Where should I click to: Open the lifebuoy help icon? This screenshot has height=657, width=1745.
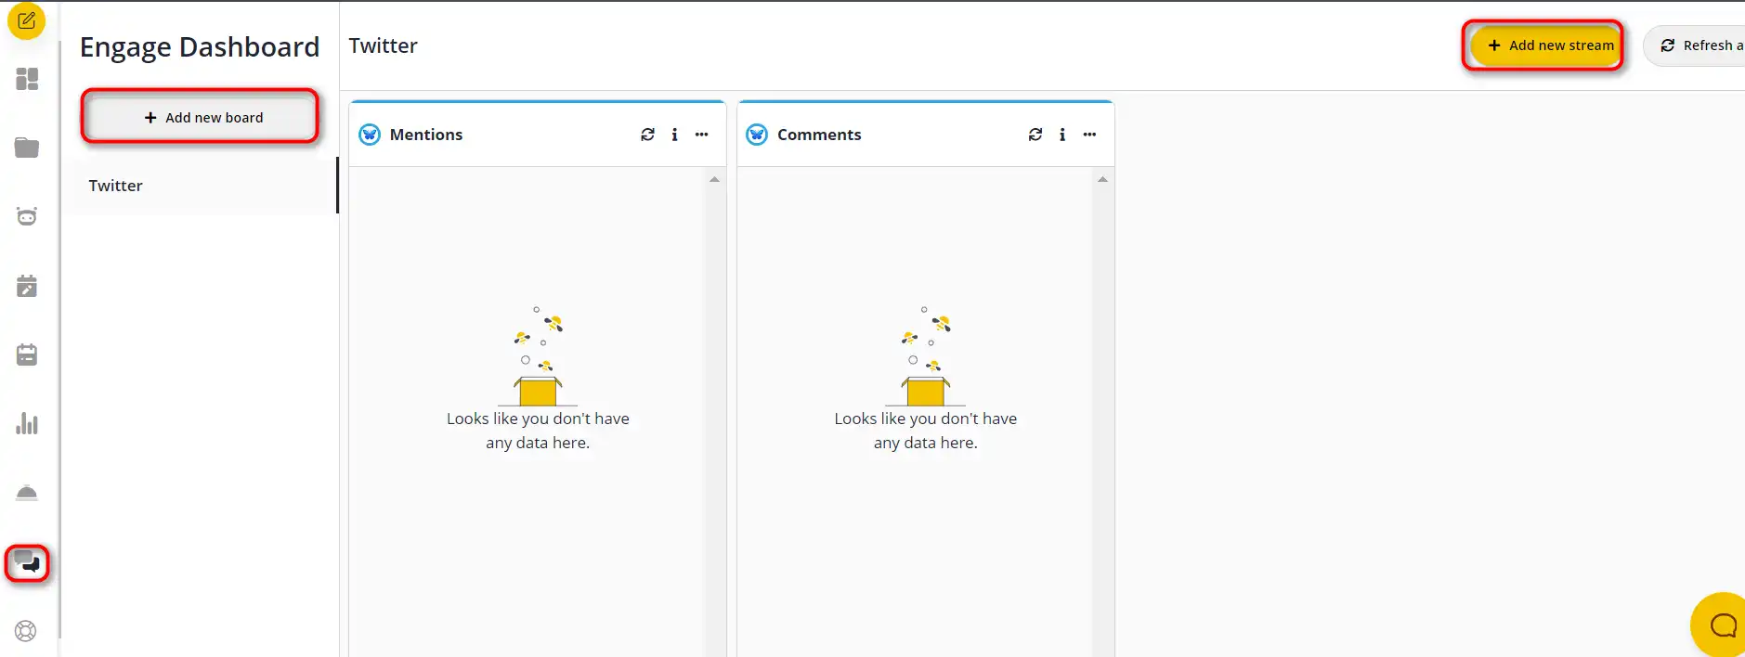click(x=26, y=631)
